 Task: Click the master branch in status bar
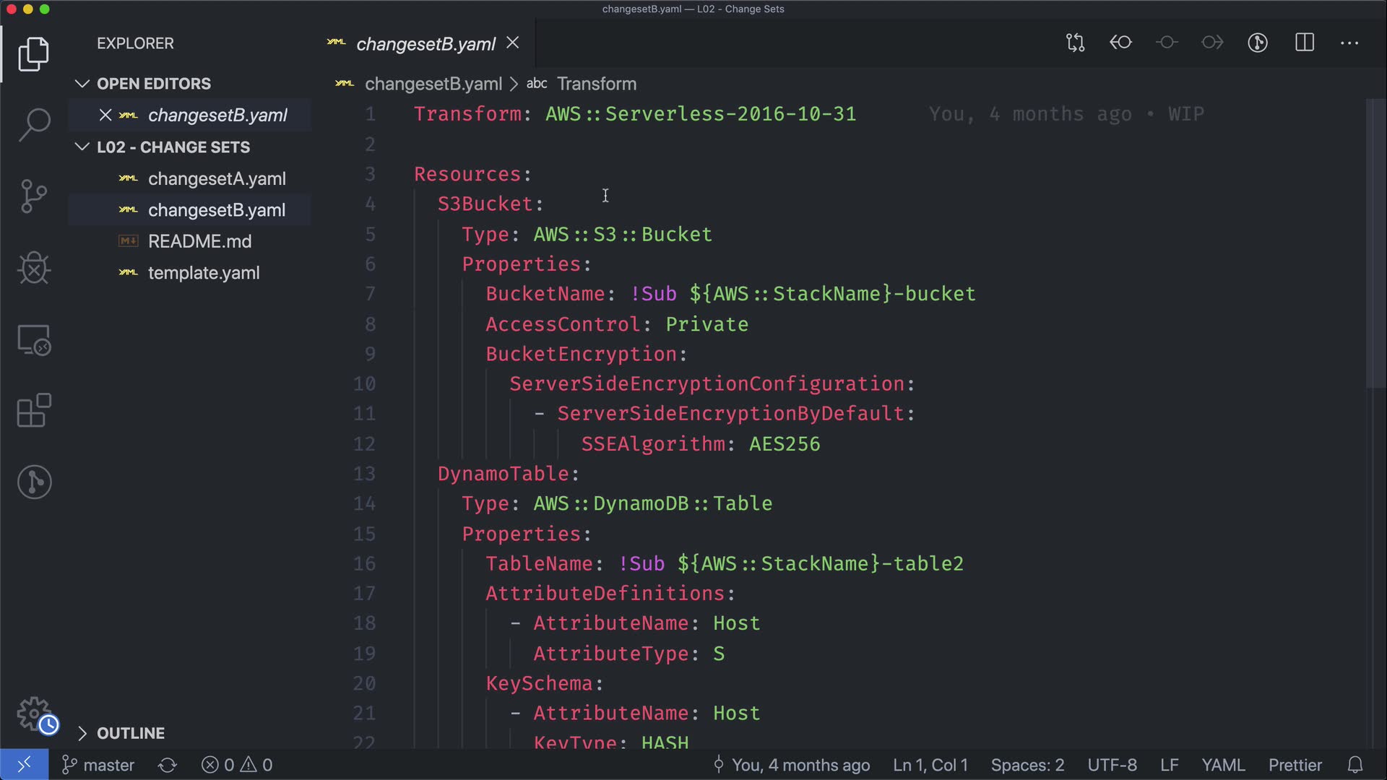[x=98, y=765]
